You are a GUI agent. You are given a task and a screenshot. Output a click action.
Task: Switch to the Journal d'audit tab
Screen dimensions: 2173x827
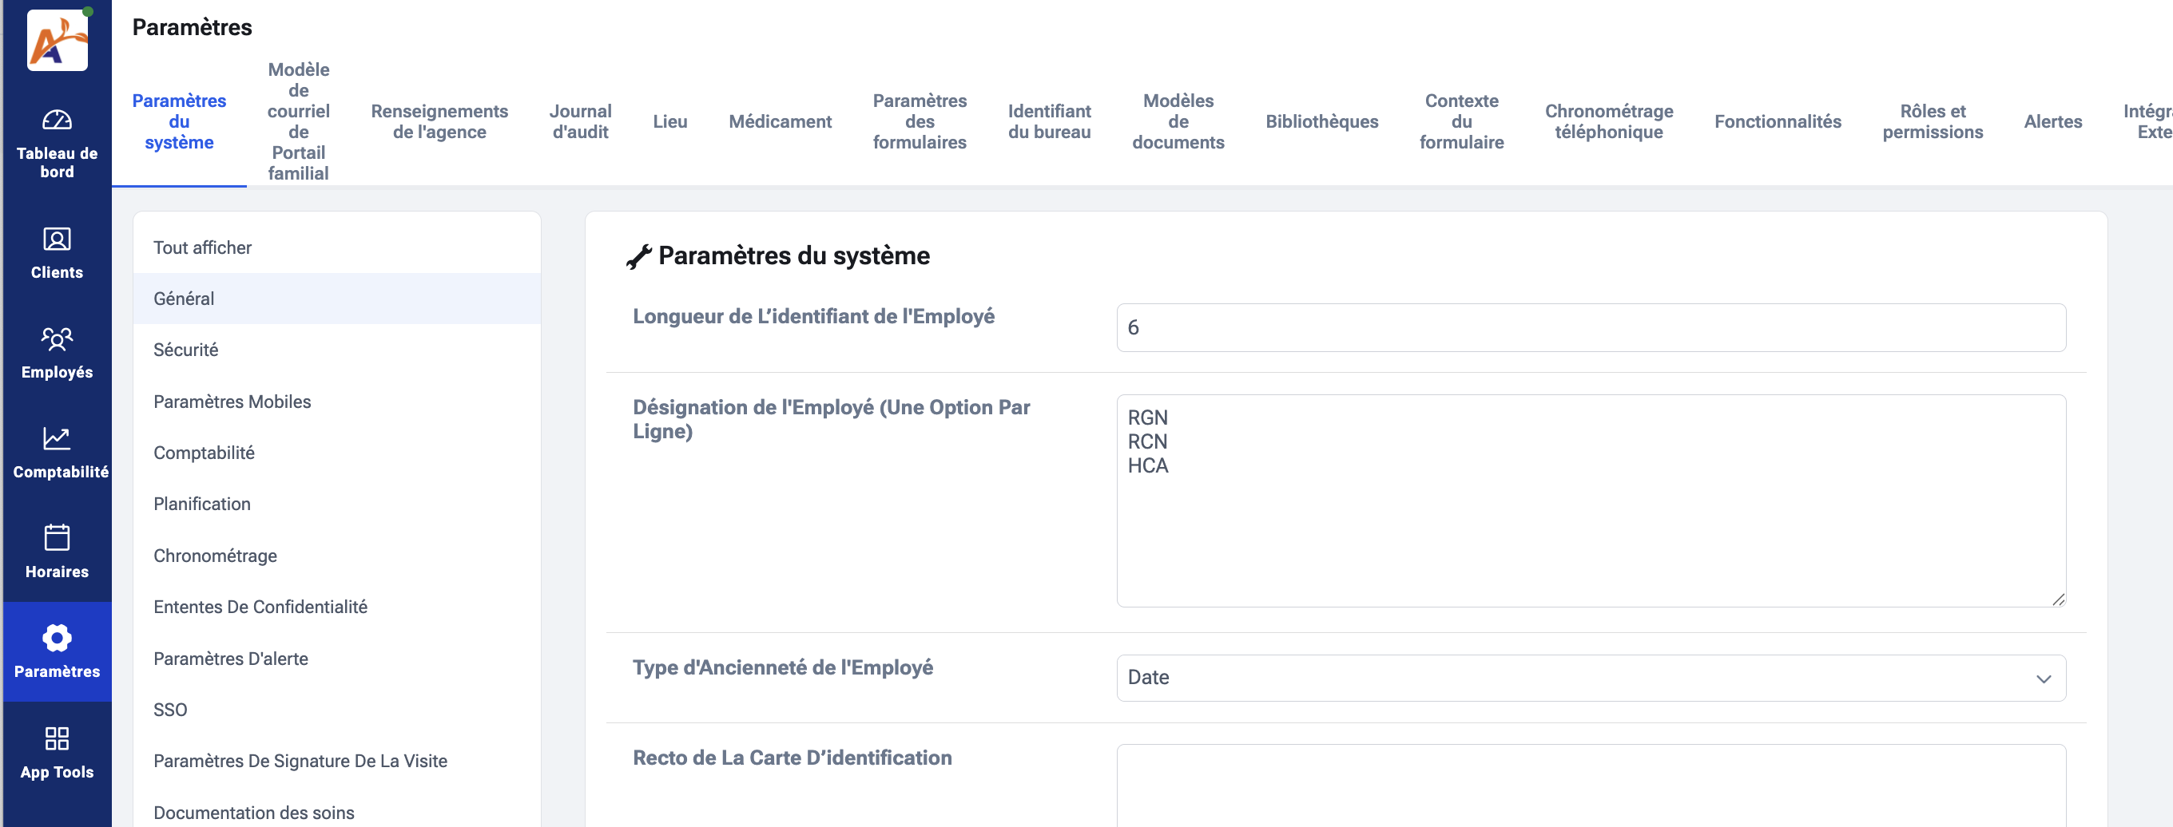[x=579, y=121]
